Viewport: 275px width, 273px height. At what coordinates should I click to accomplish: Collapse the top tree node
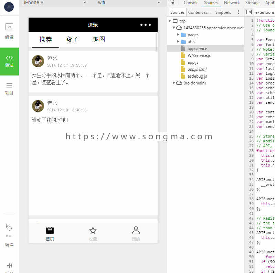170,21
